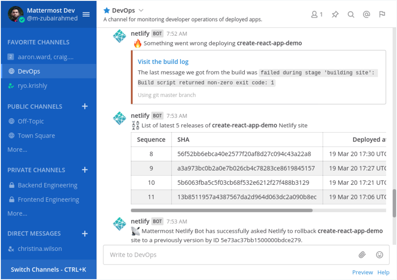Show flagged posts
Viewport: 397px width, 280px height.
point(382,15)
